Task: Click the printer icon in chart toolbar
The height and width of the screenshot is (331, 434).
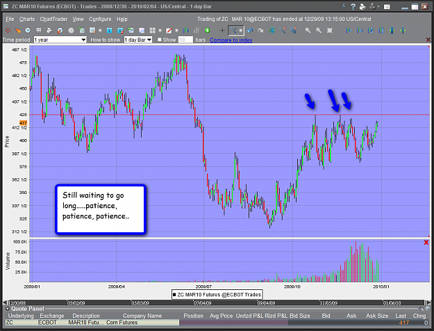Action: 49,31
